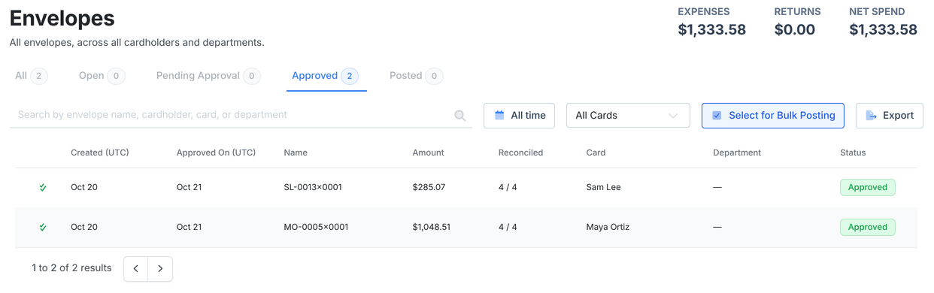Viewport: 934px width, 293px height.
Task: Switch to the Posted tab
Action: [416, 76]
